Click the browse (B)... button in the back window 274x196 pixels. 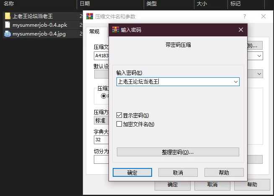coord(255,46)
